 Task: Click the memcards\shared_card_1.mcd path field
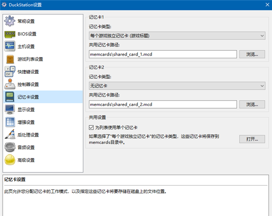[x=163, y=54]
